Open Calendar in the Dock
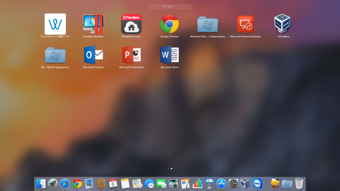 pyautogui.click(x=113, y=183)
